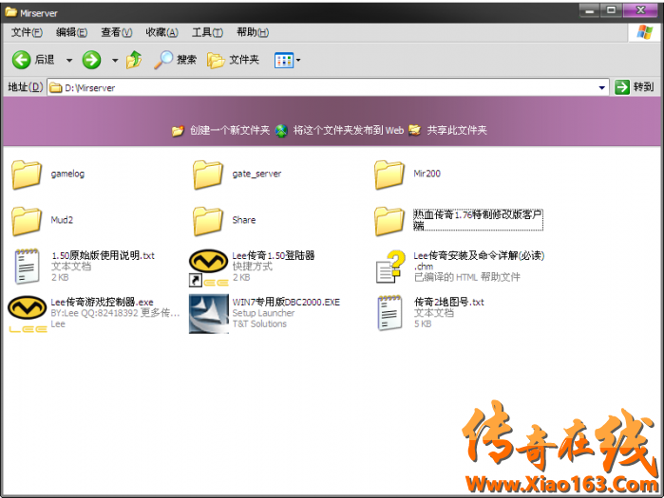Click the gamelog folder name
This screenshot has height=498, width=664.
tap(67, 174)
